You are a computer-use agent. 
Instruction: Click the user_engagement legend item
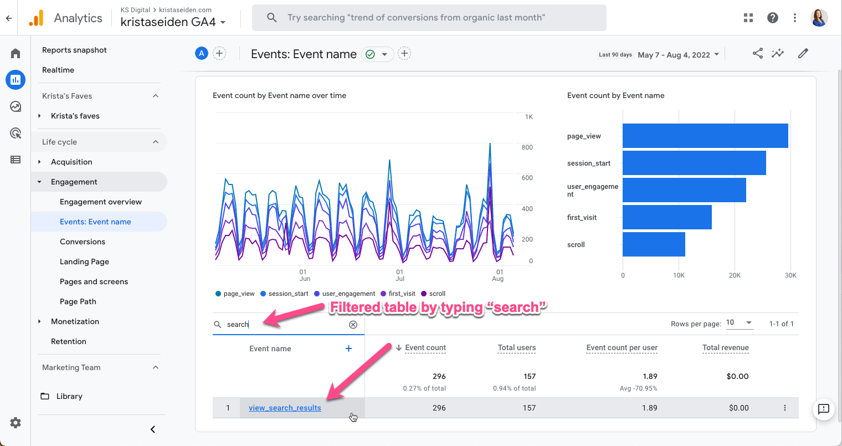tap(345, 294)
